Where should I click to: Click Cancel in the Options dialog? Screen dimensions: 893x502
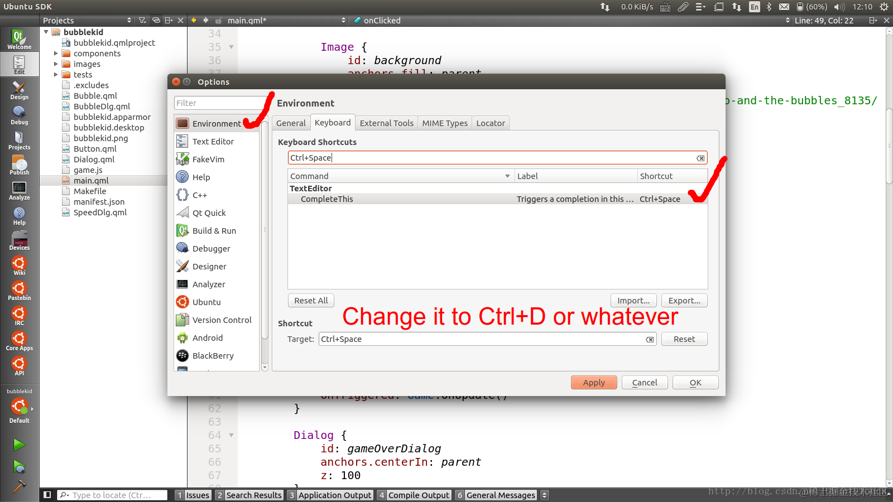click(x=645, y=382)
